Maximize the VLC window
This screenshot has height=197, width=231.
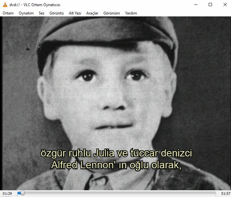pos(210,5)
